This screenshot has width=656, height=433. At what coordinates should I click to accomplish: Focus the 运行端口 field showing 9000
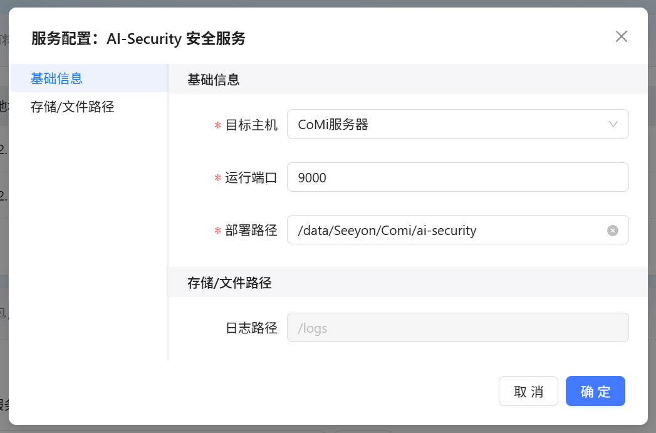457,177
